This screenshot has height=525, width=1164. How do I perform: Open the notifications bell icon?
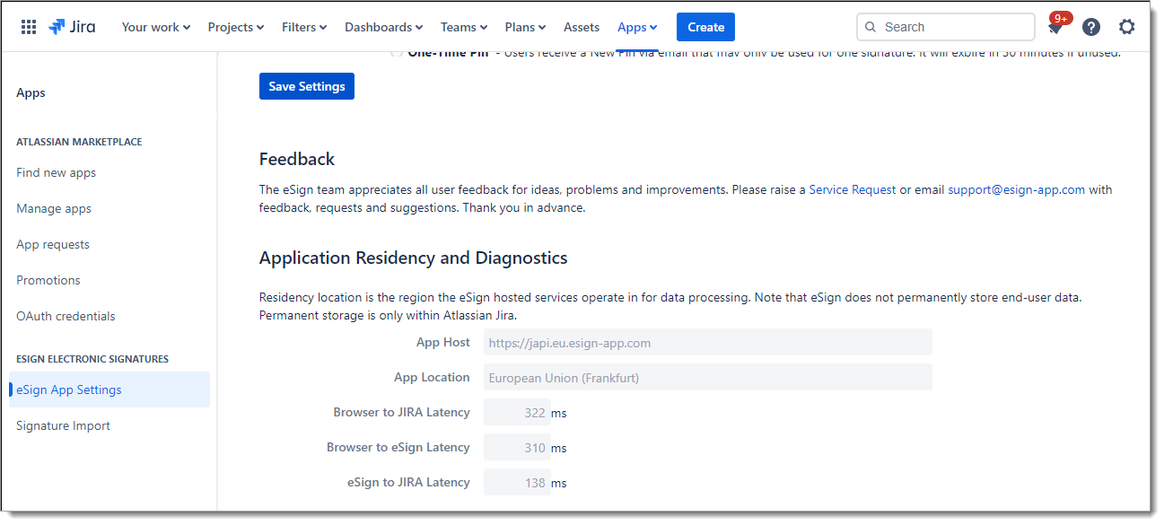pyautogui.click(x=1055, y=28)
